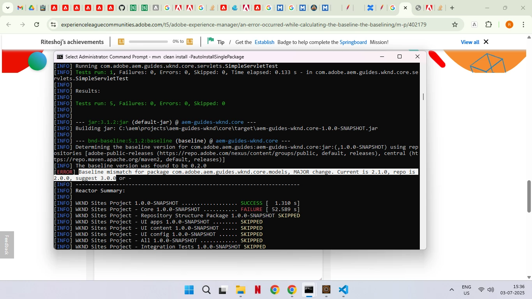The height and width of the screenshot is (299, 532).
Task: Click the webpage vertical scrollbar thumb
Action: [x=529, y=197]
